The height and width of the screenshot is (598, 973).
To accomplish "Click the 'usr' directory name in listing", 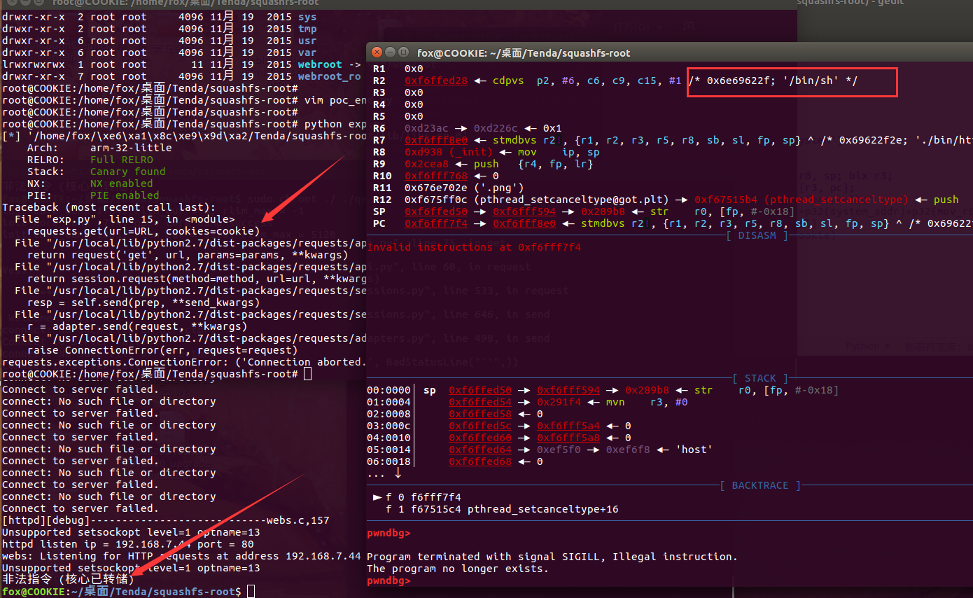I will [x=307, y=41].
